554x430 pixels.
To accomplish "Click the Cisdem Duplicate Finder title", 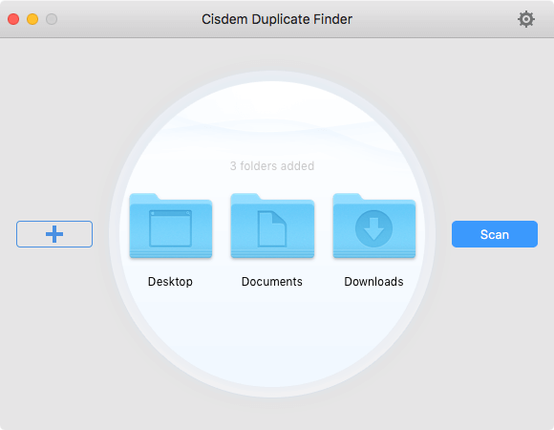I will tap(277, 19).
